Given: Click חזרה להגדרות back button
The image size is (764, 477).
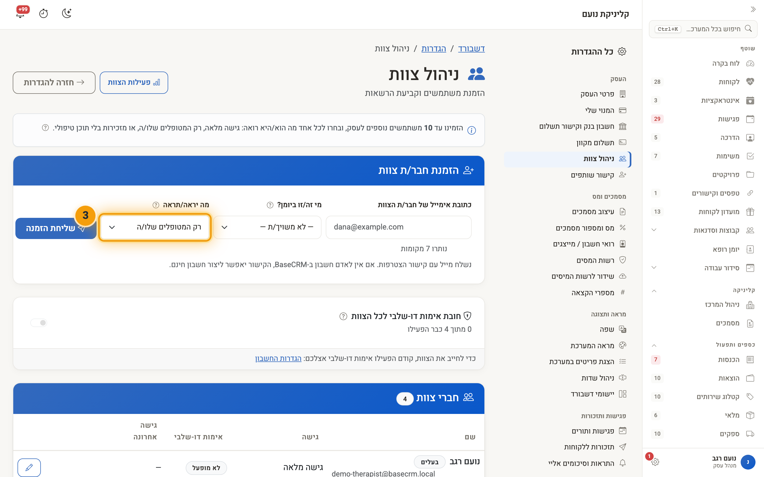Looking at the screenshot, I should 54,83.
